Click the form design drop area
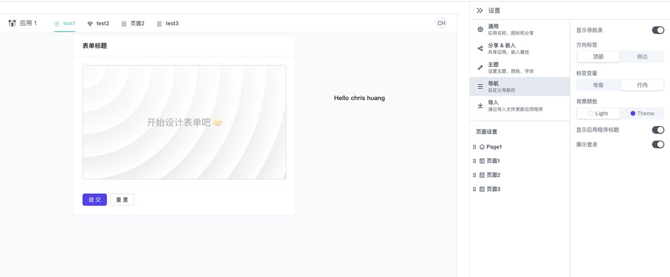 [x=184, y=122]
